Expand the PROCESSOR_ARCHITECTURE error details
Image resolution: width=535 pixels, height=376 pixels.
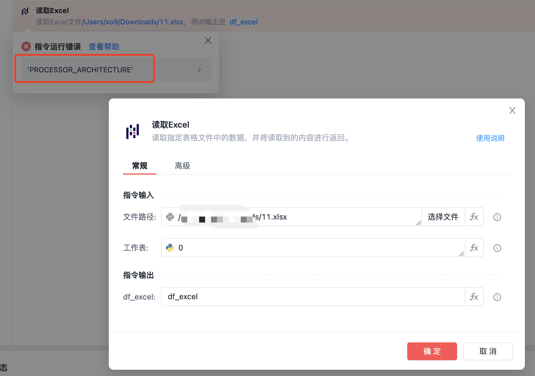tap(199, 70)
